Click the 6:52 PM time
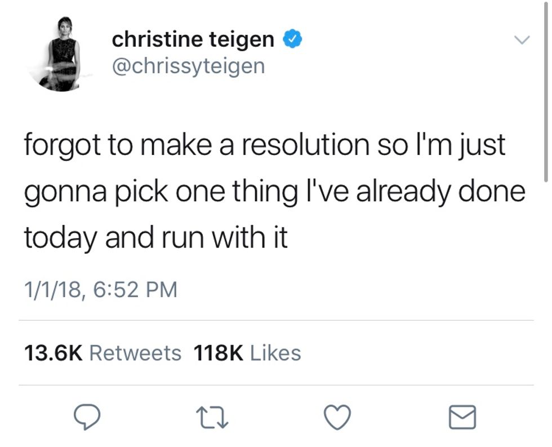Screen dimensions: 552x447 click(x=135, y=289)
